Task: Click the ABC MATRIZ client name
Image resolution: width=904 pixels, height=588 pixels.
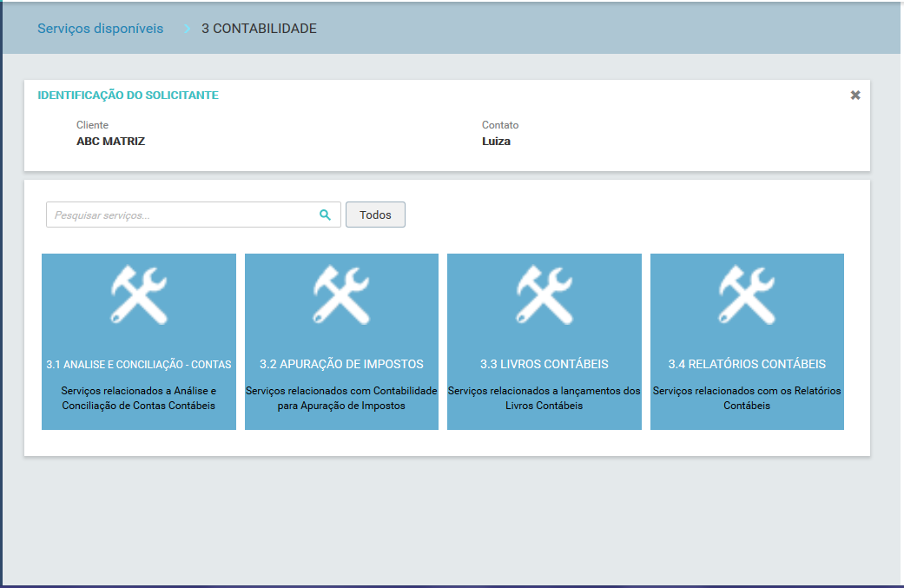Action: 110,142
